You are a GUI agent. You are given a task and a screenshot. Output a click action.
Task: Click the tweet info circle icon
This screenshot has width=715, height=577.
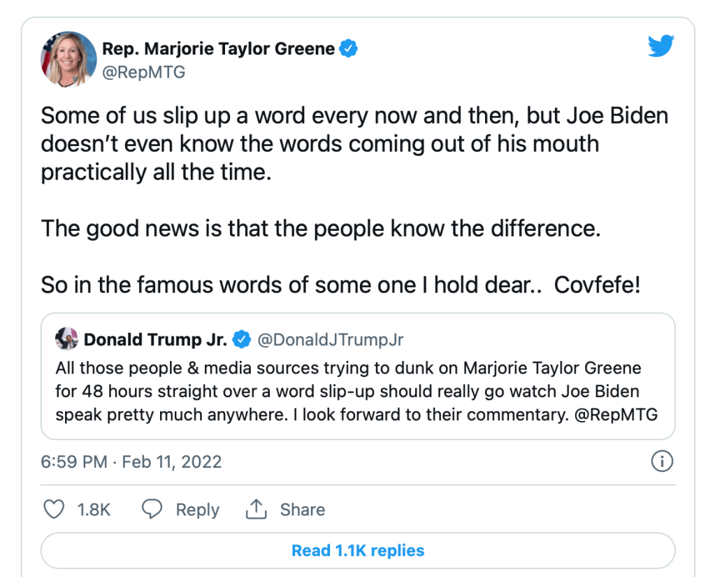(661, 462)
